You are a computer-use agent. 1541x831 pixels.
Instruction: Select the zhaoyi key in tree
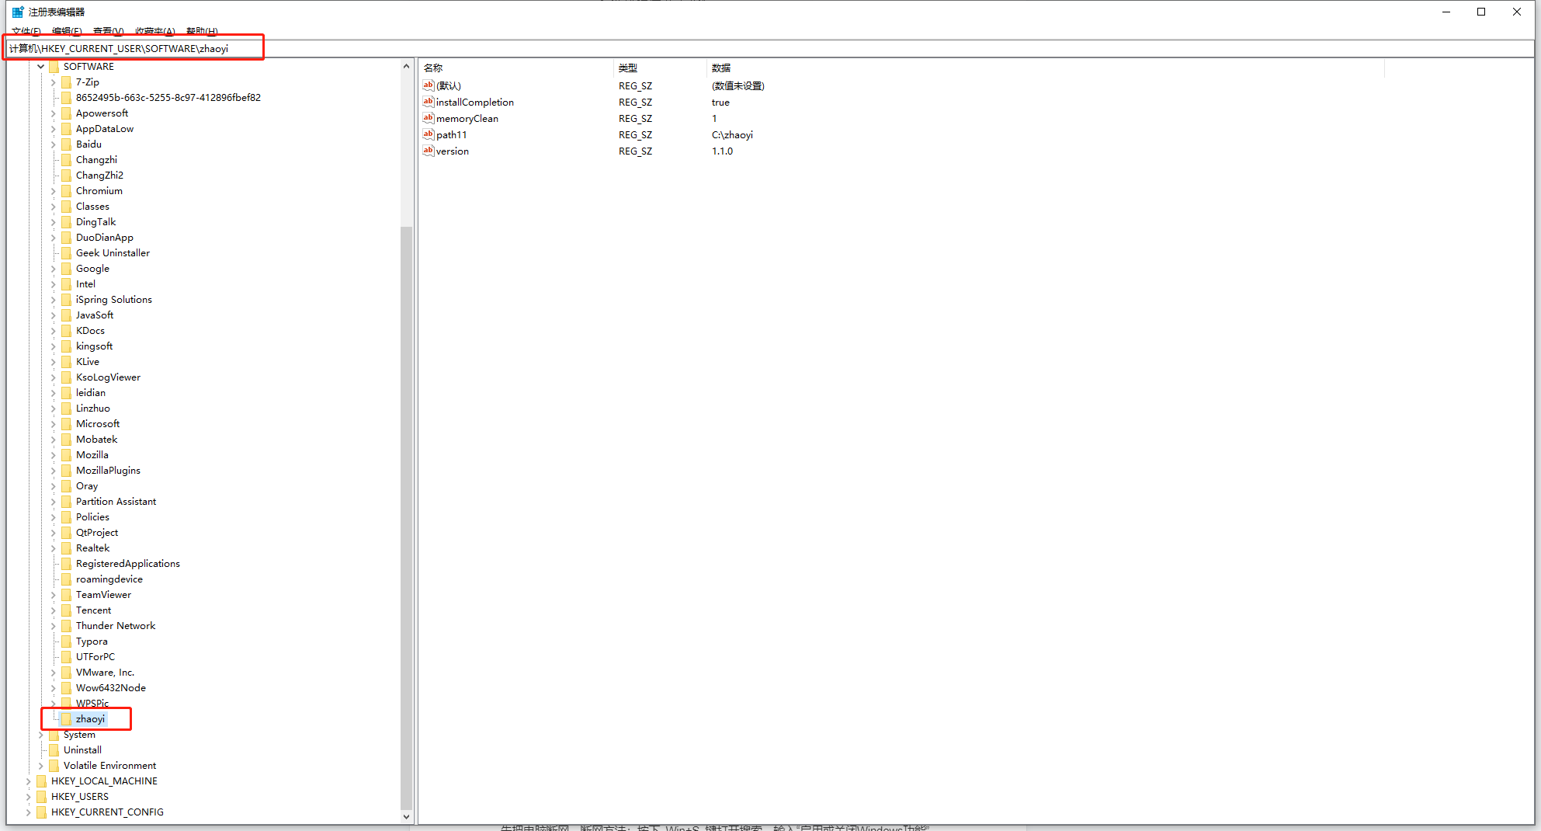coord(90,719)
